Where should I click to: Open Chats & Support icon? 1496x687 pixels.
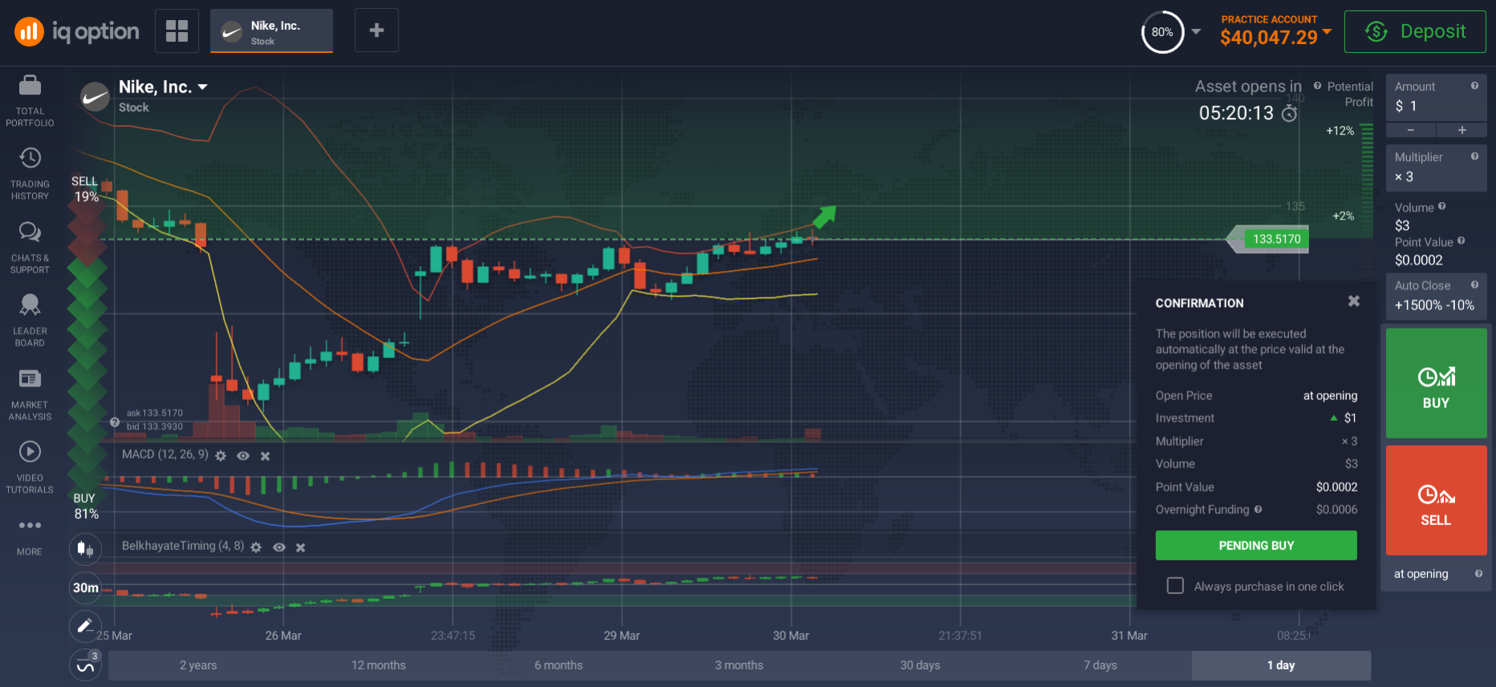coord(30,232)
